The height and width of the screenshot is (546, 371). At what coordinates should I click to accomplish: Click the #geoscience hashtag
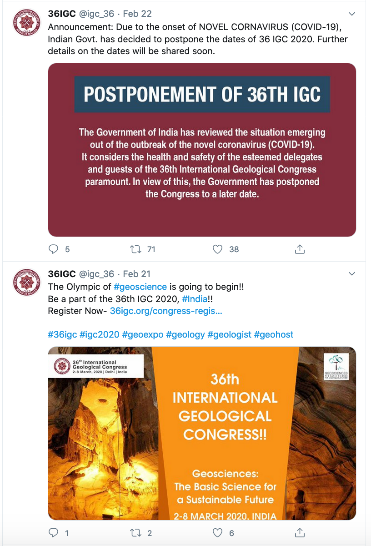pyautogui.click(x=140, y=287)
